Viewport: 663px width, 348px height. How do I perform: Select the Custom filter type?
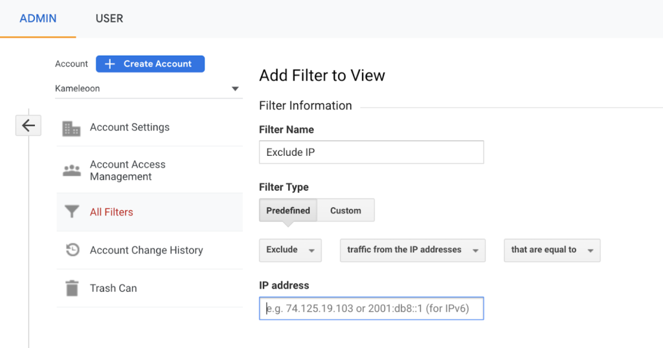click(346, 210)
